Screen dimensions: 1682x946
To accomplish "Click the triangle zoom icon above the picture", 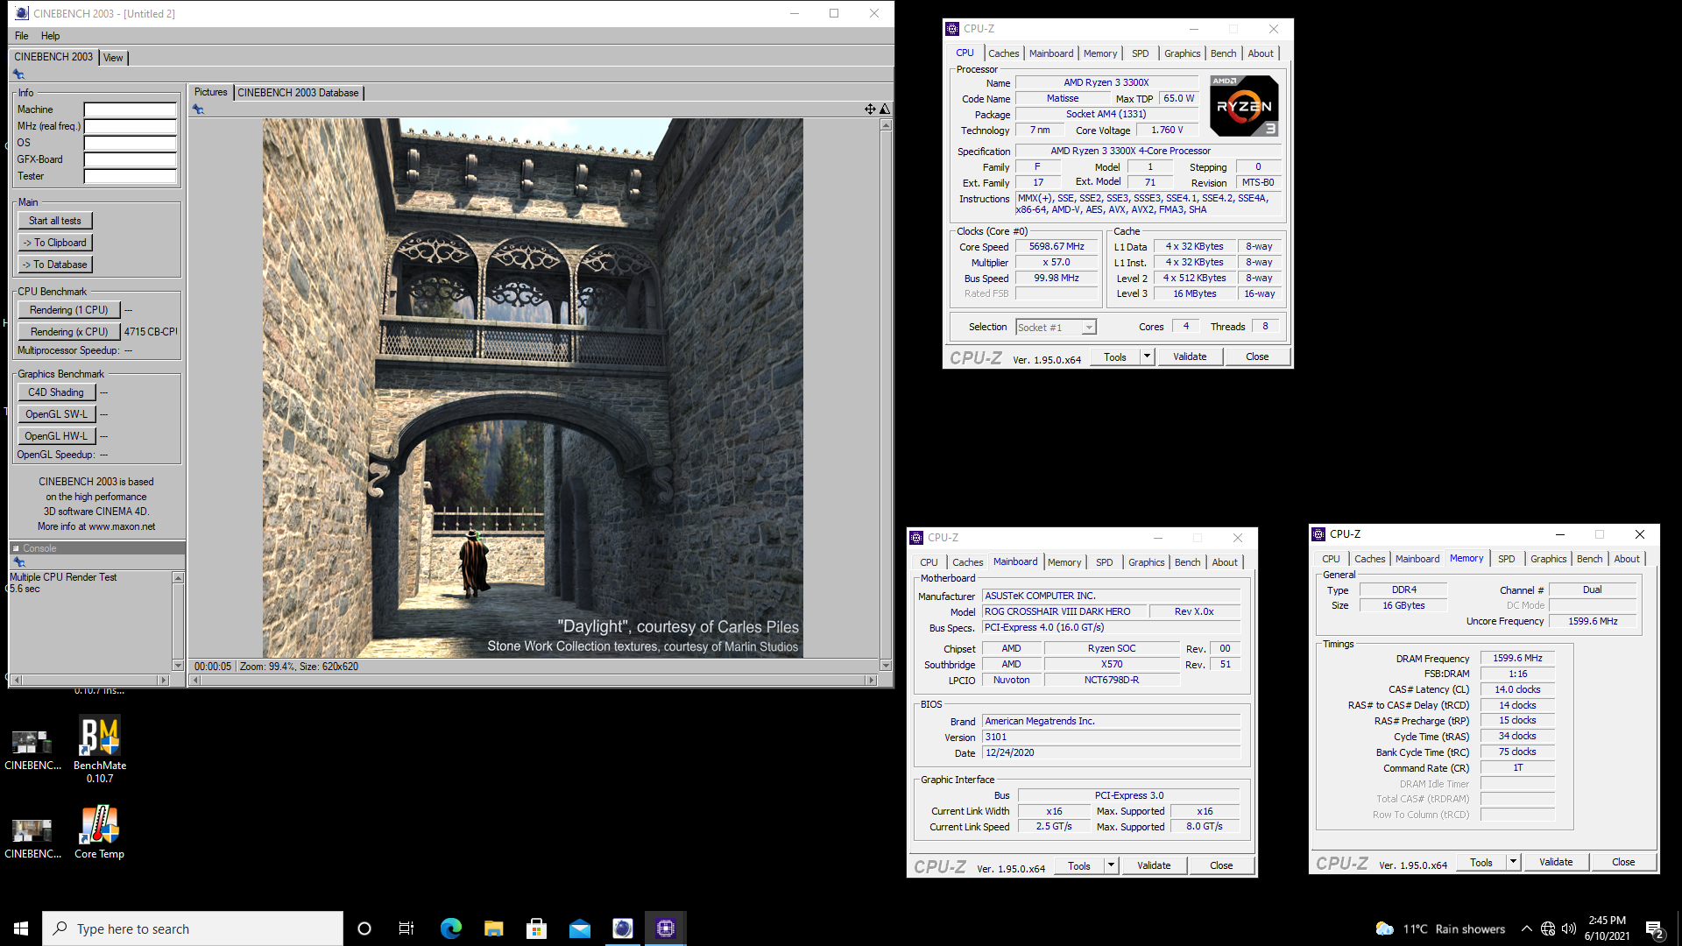I will tap(885, 109).
